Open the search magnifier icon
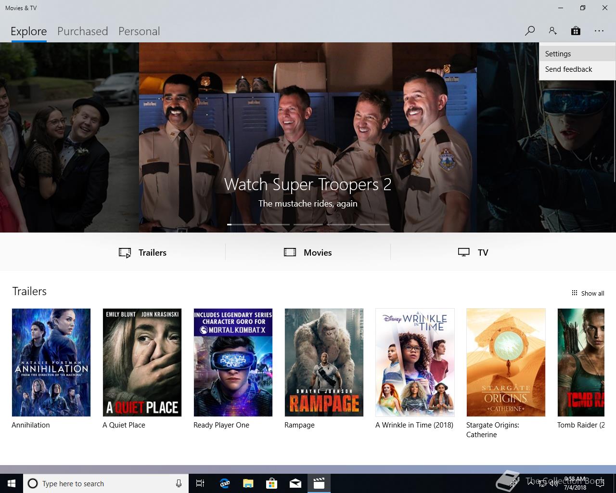 coord(529,31)
